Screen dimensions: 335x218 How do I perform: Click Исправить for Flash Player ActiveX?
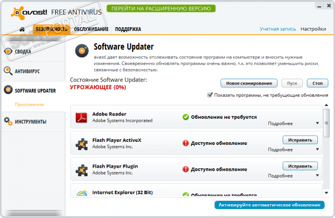click(300, 140)
